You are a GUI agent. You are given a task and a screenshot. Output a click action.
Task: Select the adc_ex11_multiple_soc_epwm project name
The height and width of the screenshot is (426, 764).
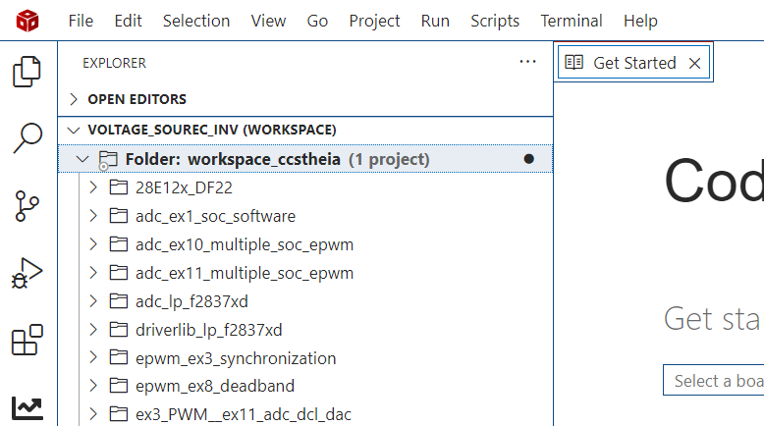(x=245, y=273)
